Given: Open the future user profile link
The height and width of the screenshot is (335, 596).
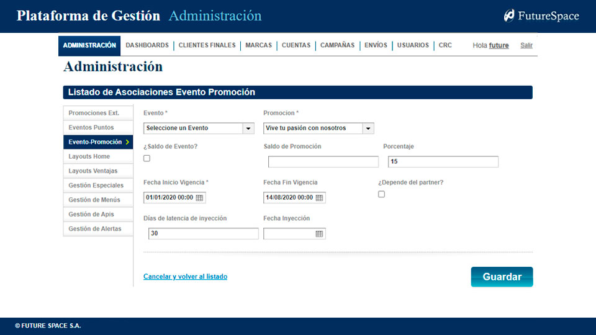Looking at the screenshot, I should (499, 45).
